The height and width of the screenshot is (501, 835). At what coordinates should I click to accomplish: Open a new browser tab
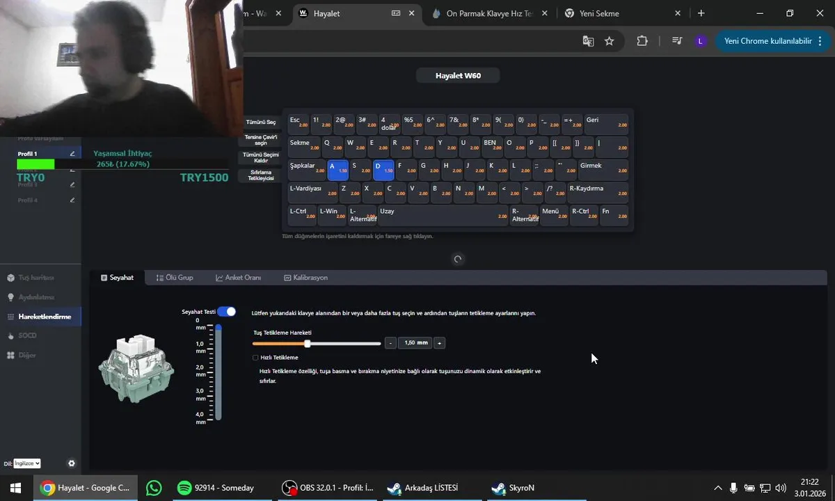tap(701, 13)
